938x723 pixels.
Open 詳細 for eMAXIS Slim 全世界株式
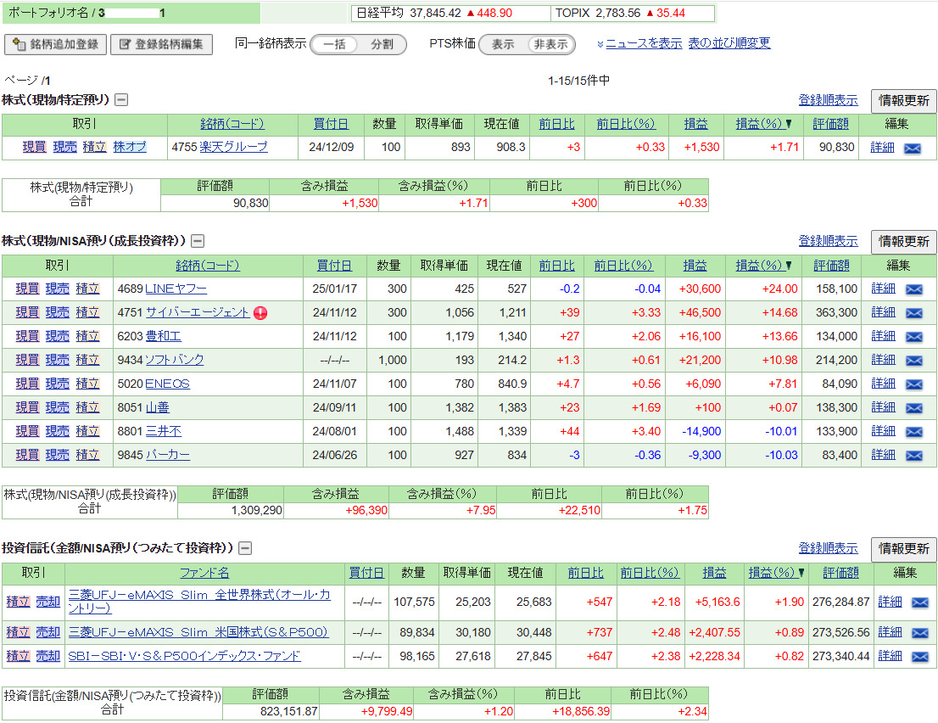890,602
